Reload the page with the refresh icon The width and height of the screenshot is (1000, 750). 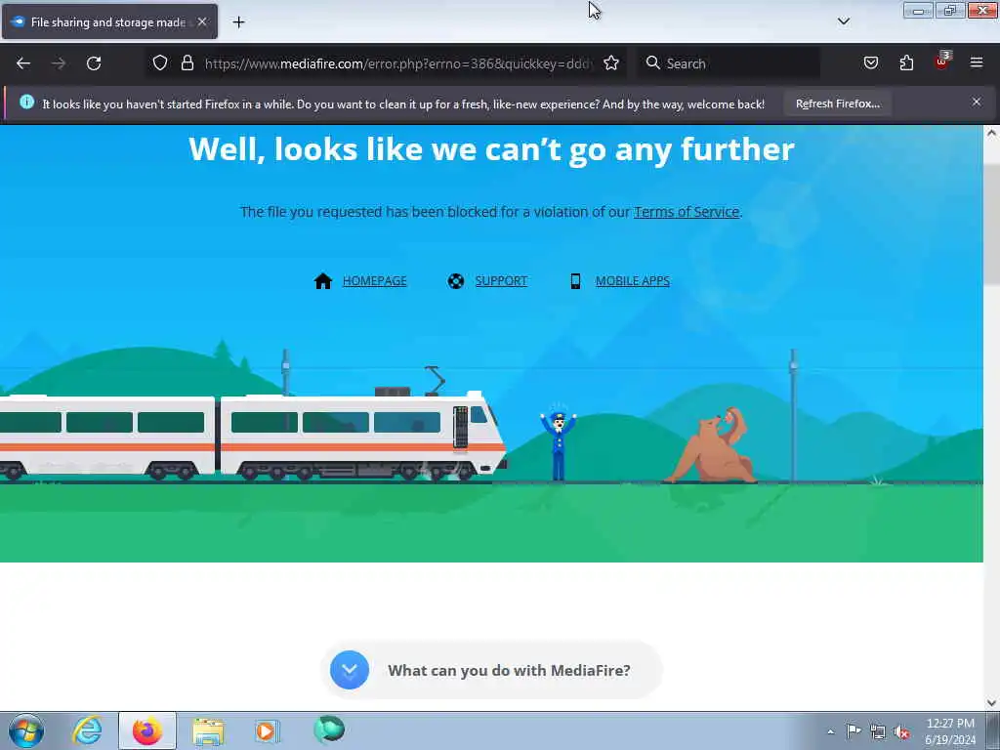tap(94, 63)
